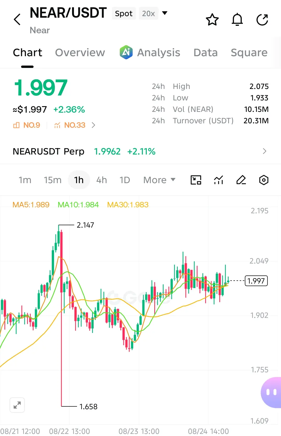Tap the 08/24 14:00 time label
Screen dimensions: 281x436
pos(208,431)
